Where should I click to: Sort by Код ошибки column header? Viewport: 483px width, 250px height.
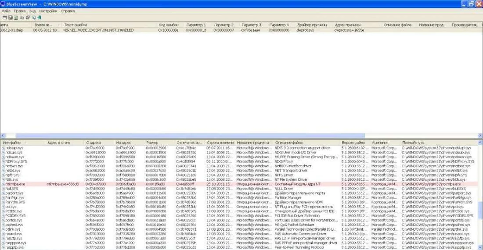(x=170, y=25)
